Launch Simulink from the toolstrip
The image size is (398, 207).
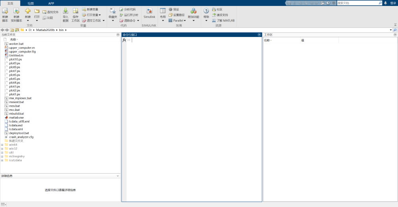(x=149, y=13)
